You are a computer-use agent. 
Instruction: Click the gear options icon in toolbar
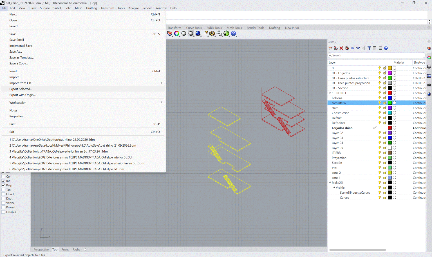click(x=212, y=33)
